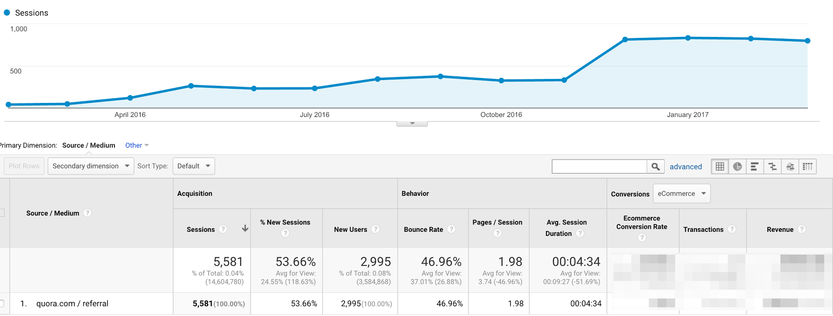This screenshot has width=833, height=316.
Task: Sort by Pages / Session column
Action: point(497,222)
